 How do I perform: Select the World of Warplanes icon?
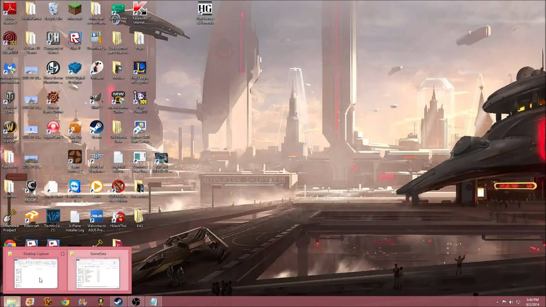(x=96, y=162)
